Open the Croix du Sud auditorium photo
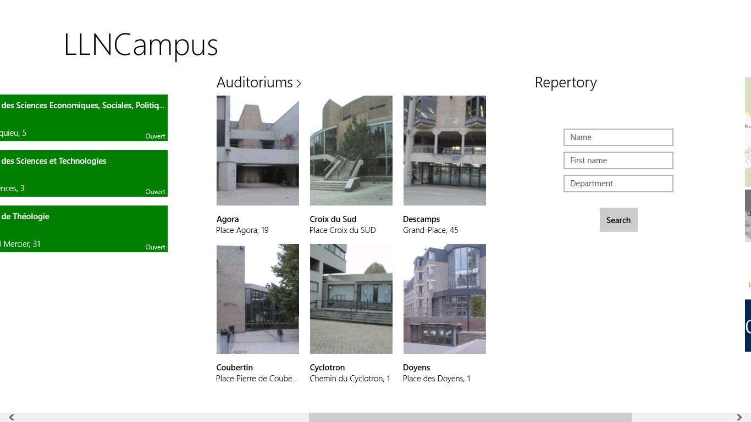Image resolution: width=751 pixels, height=422 pixels. pos(351,151)
